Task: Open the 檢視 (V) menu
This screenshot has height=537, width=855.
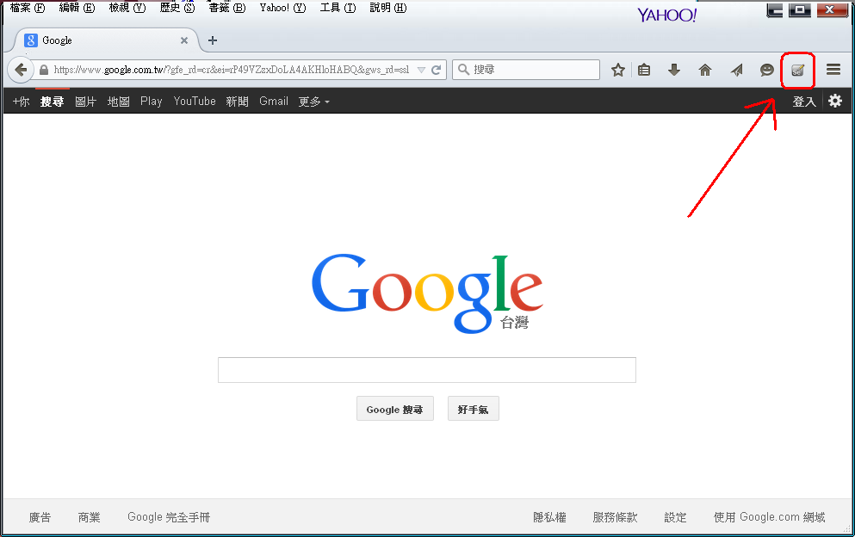Action: coord(127,8)
